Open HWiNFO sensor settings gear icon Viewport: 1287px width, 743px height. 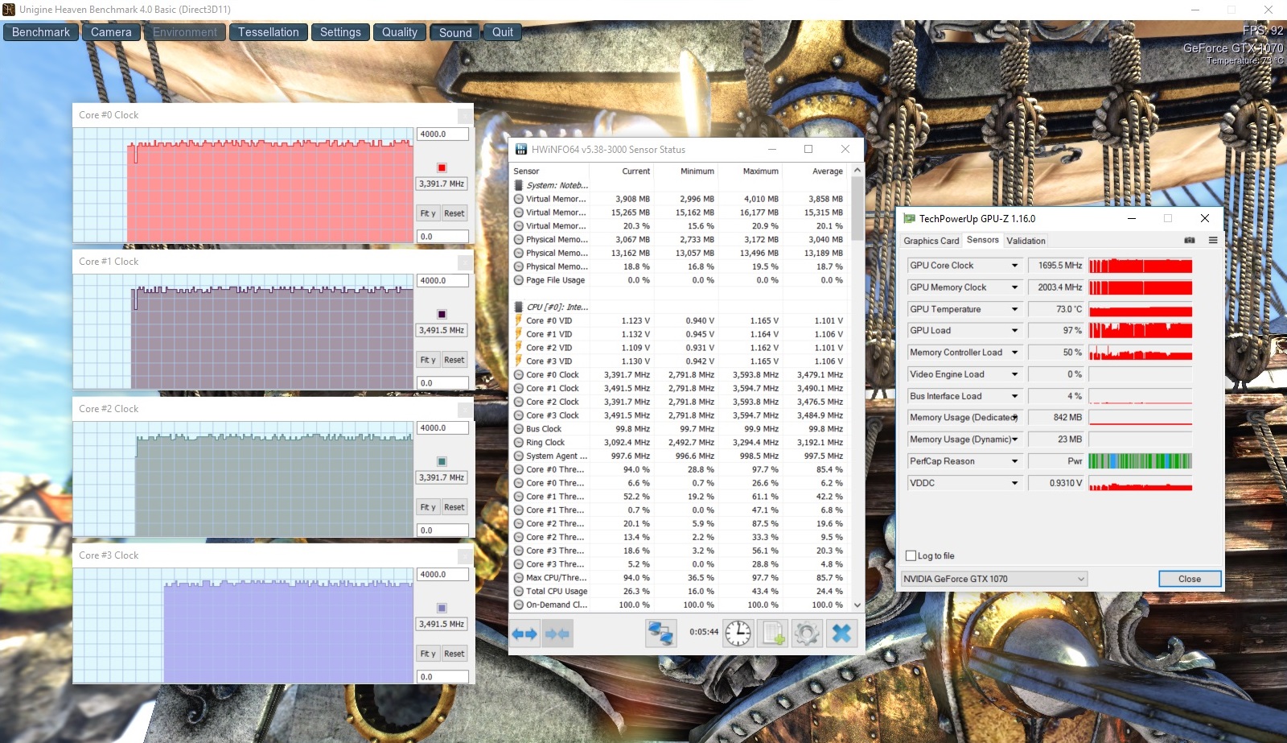coord(807,634)
